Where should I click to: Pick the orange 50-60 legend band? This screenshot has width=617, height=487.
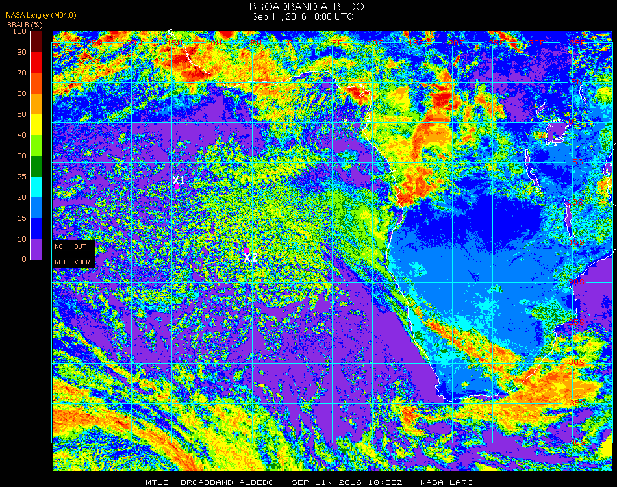[36, 104]
